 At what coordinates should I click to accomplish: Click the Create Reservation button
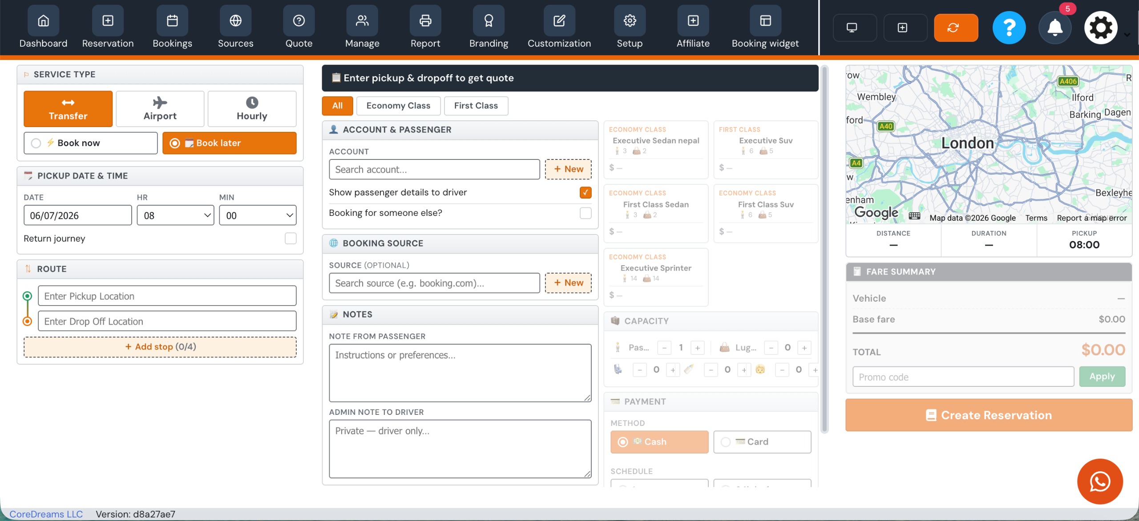989,415
